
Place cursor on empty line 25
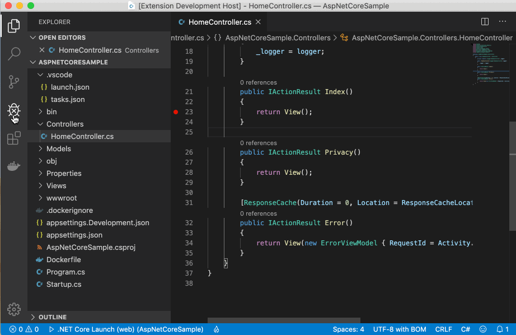click(x=339, y=132)
